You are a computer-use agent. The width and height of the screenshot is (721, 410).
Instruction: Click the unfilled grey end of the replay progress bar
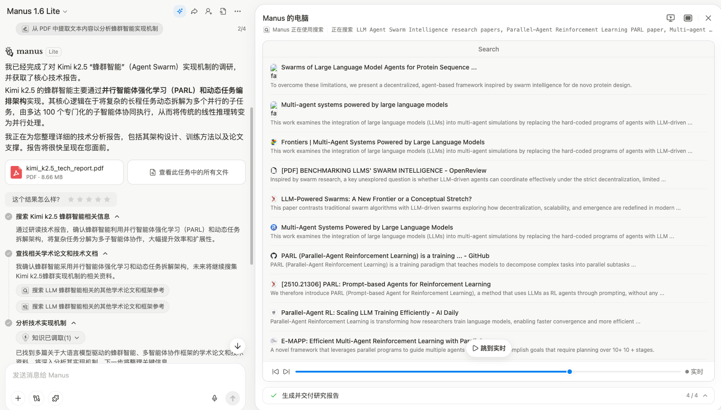[626, 372]
